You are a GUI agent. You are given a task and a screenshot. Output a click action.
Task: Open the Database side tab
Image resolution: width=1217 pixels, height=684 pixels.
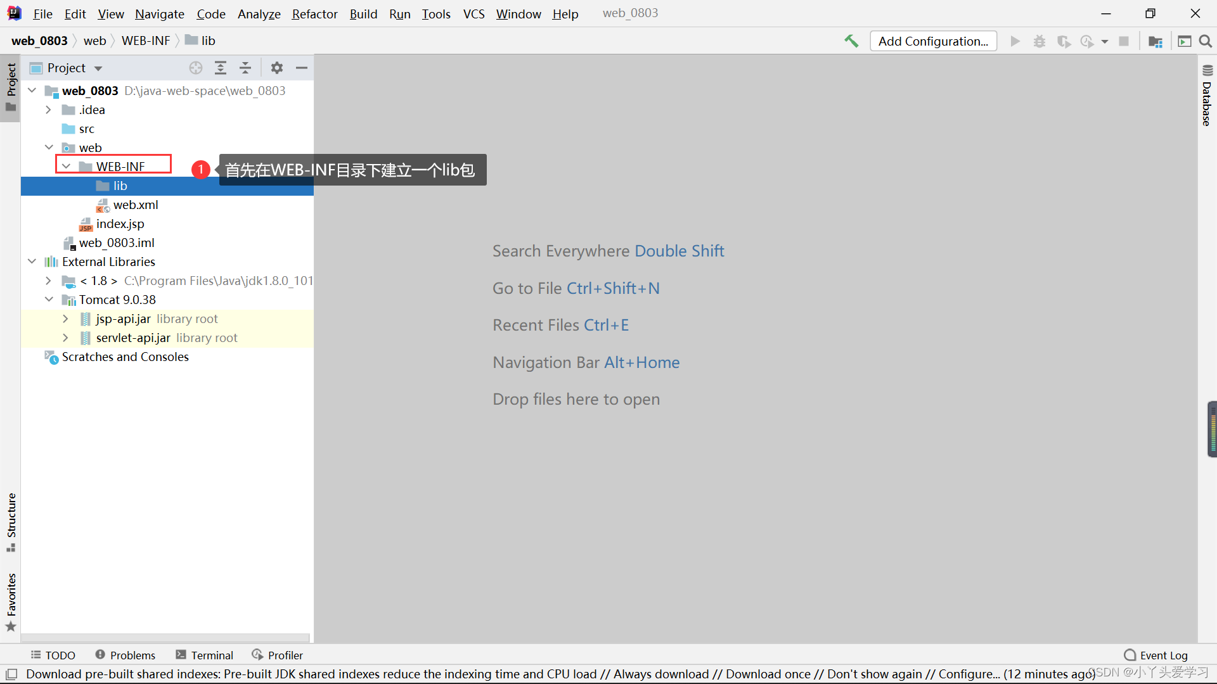1207,95
